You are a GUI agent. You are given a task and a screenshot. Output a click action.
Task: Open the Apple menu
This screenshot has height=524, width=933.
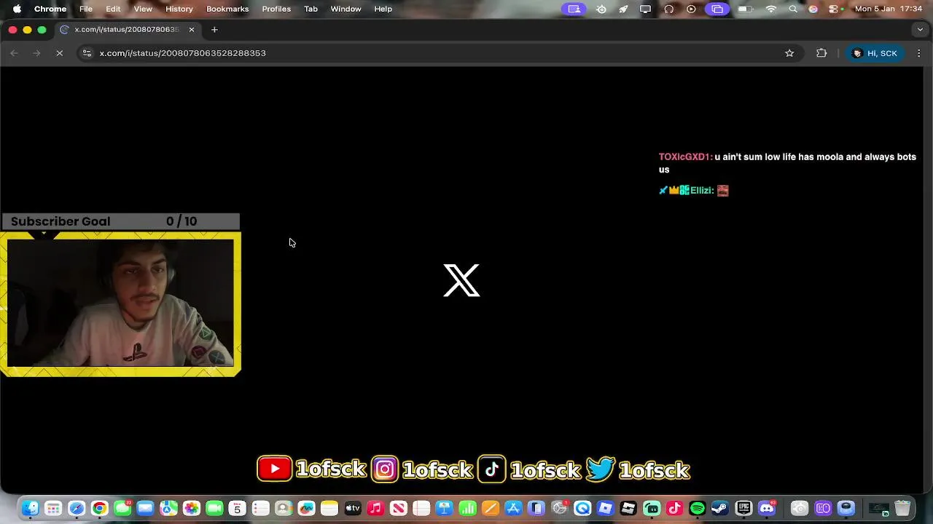(x=17, y=9)
